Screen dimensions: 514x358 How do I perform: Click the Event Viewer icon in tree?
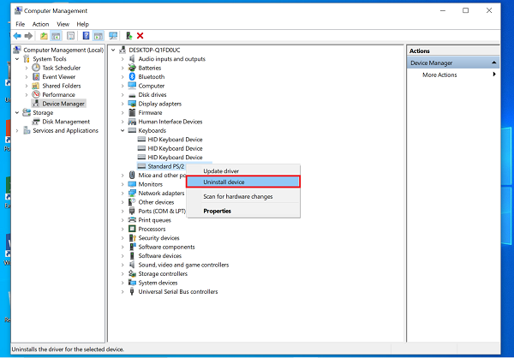36,76
